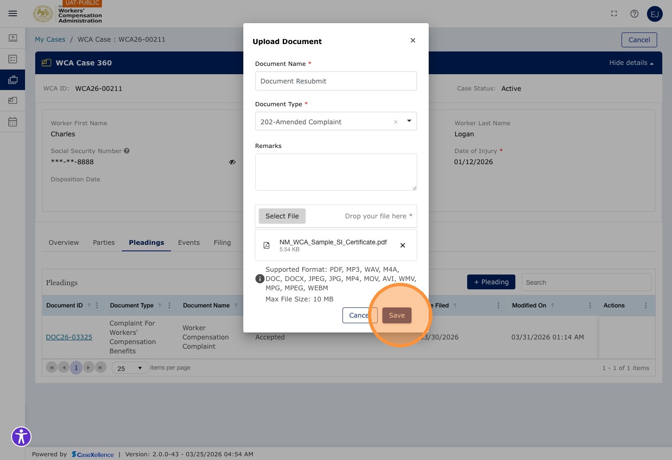672x460 pixels.
Task: Switch to the Filing tab
Action: [x=222, y=243]
